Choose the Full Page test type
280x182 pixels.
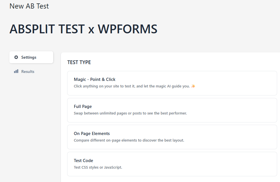[172, 110]
